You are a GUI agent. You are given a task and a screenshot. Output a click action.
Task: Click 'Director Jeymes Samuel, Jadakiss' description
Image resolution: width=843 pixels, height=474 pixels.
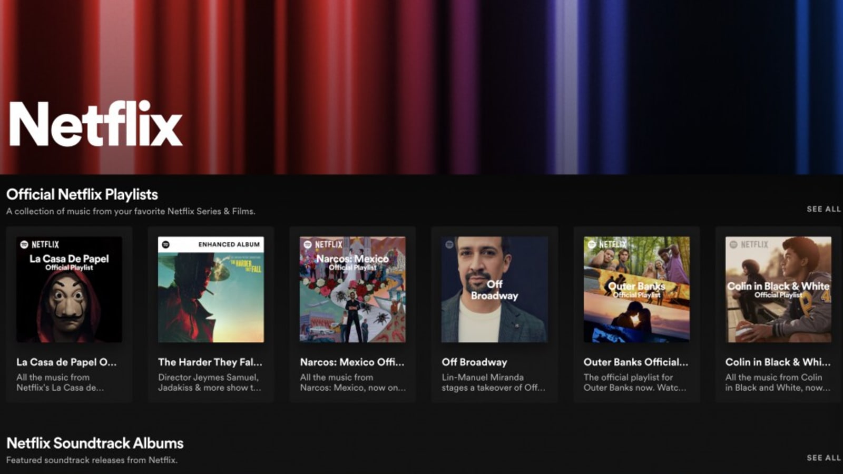click(209, 382)
